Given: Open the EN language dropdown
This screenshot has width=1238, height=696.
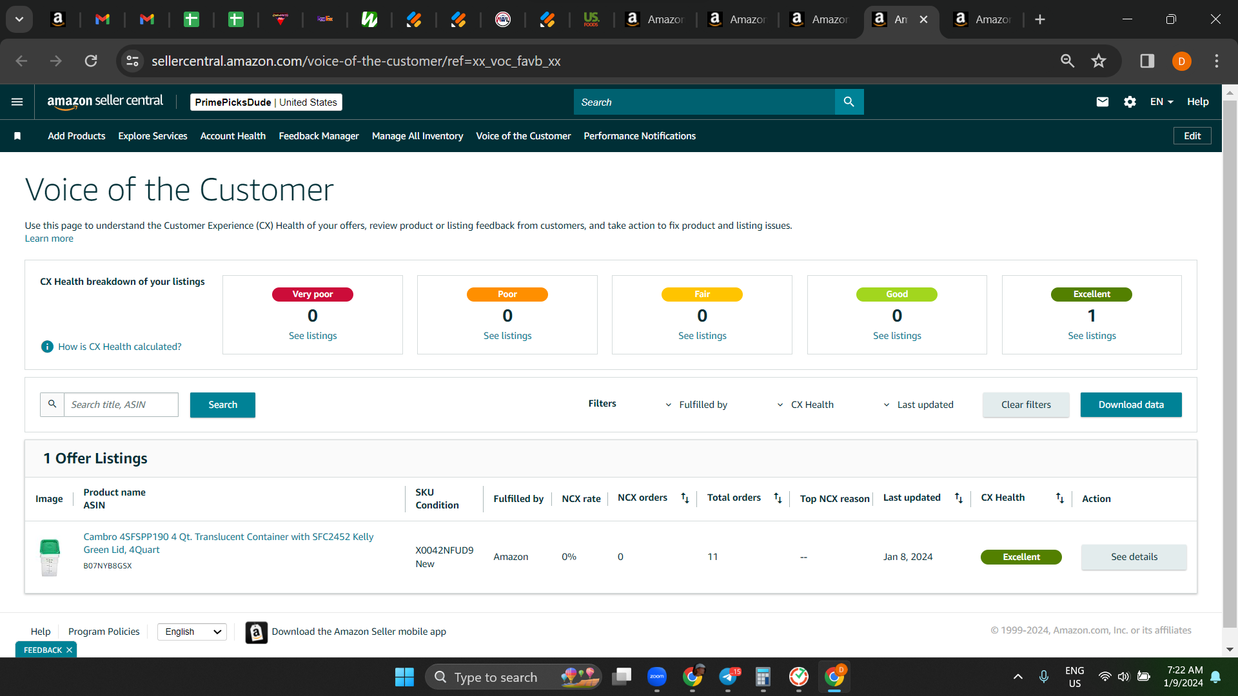Looking at the screenshot, I should click(x=1162, y=102).
